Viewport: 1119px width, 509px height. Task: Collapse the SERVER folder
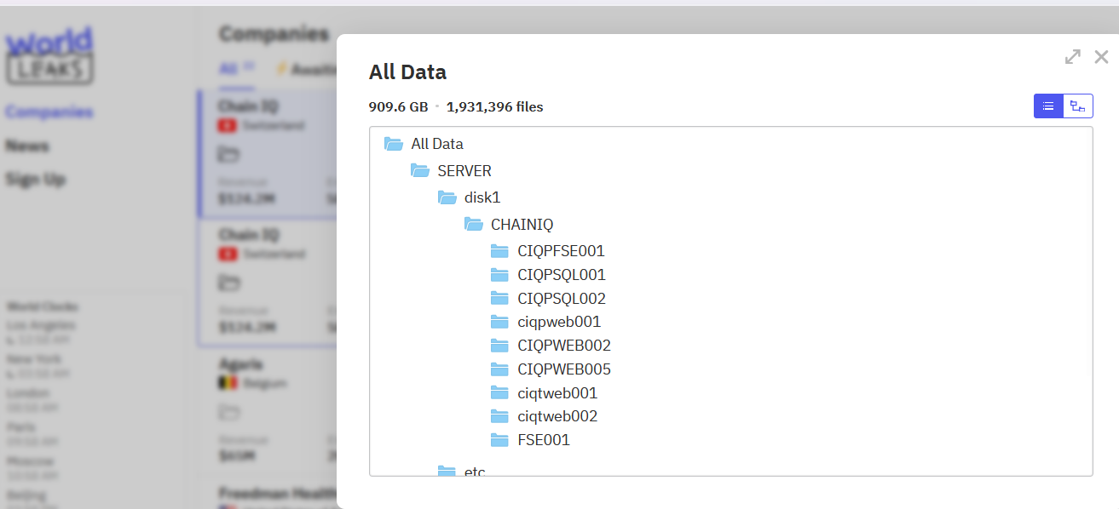(419, 171)
